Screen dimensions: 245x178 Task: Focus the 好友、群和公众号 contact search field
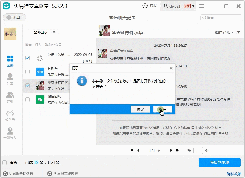60,45
